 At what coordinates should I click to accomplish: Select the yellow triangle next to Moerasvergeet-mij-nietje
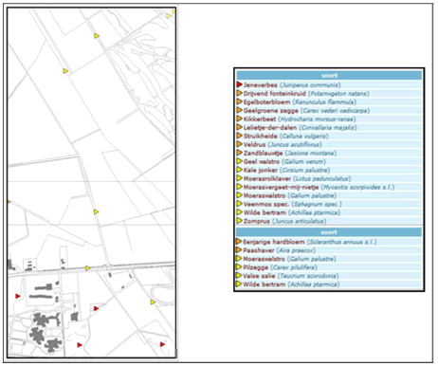tap(239, 187)
